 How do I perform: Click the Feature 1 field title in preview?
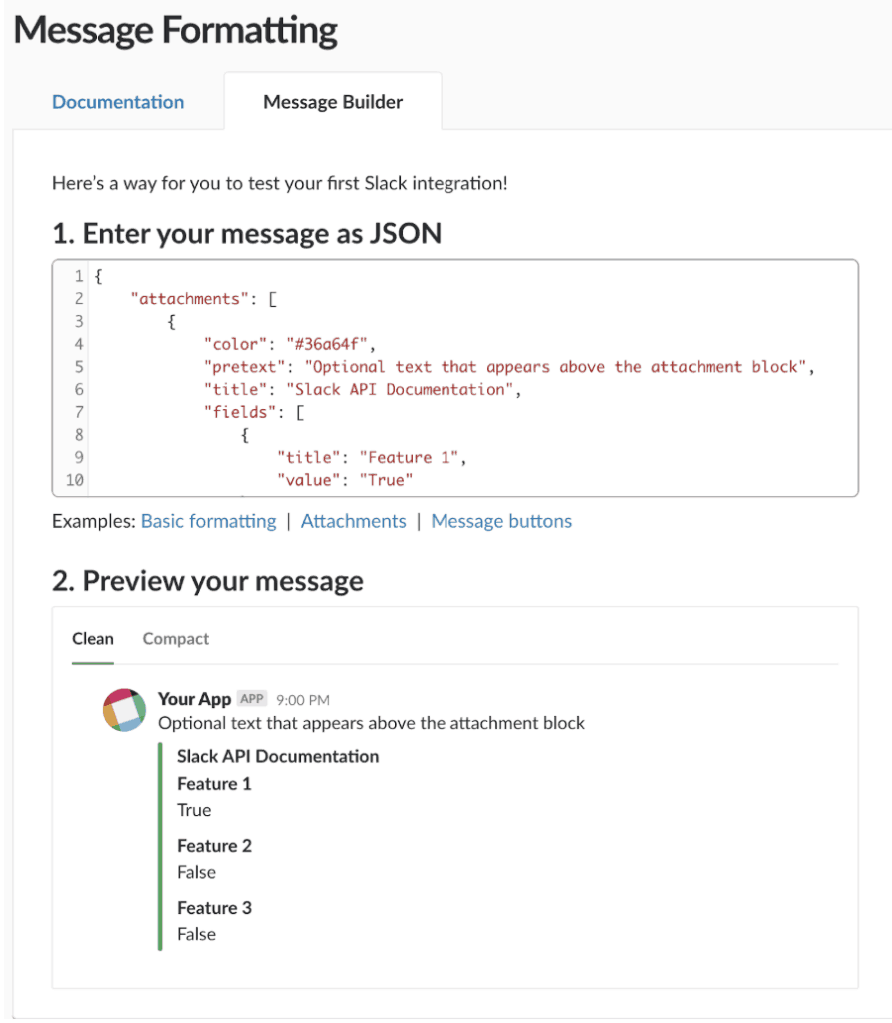214,784
